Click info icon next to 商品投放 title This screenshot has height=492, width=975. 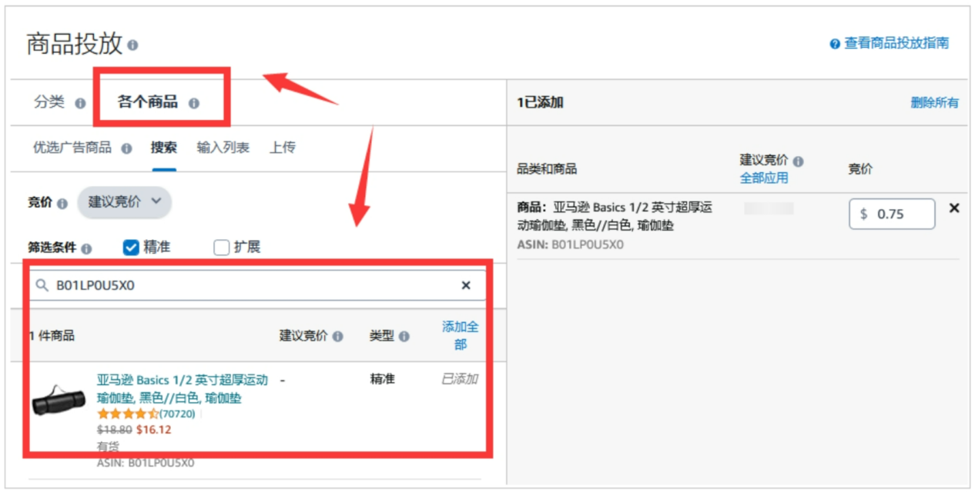[132, 45]
